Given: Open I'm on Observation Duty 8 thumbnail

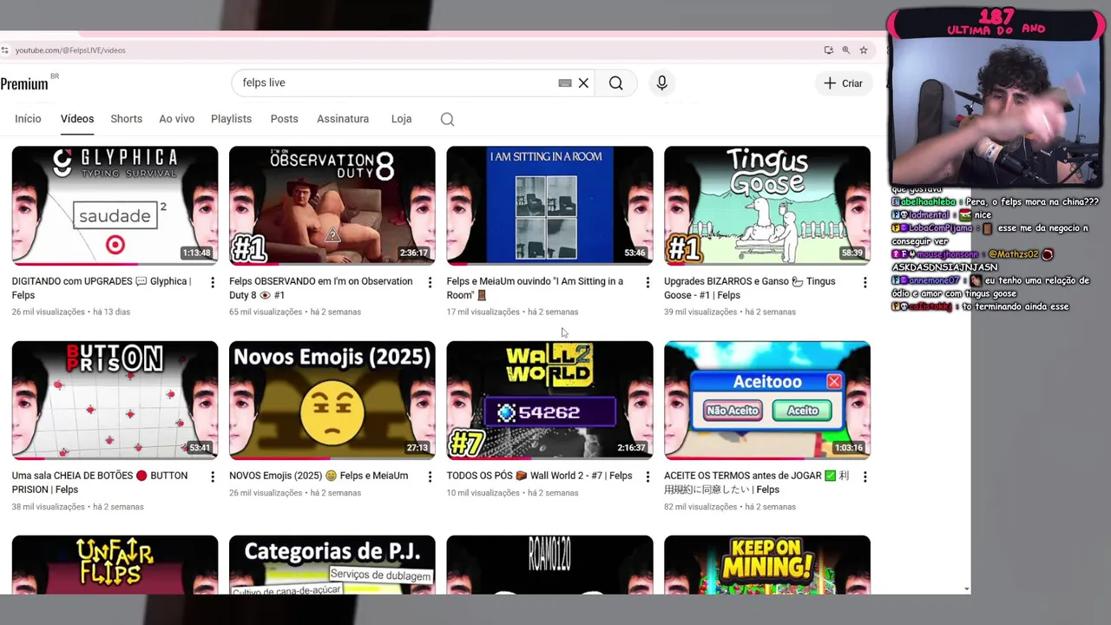Looking at the screenshot, I should [332, 205].
